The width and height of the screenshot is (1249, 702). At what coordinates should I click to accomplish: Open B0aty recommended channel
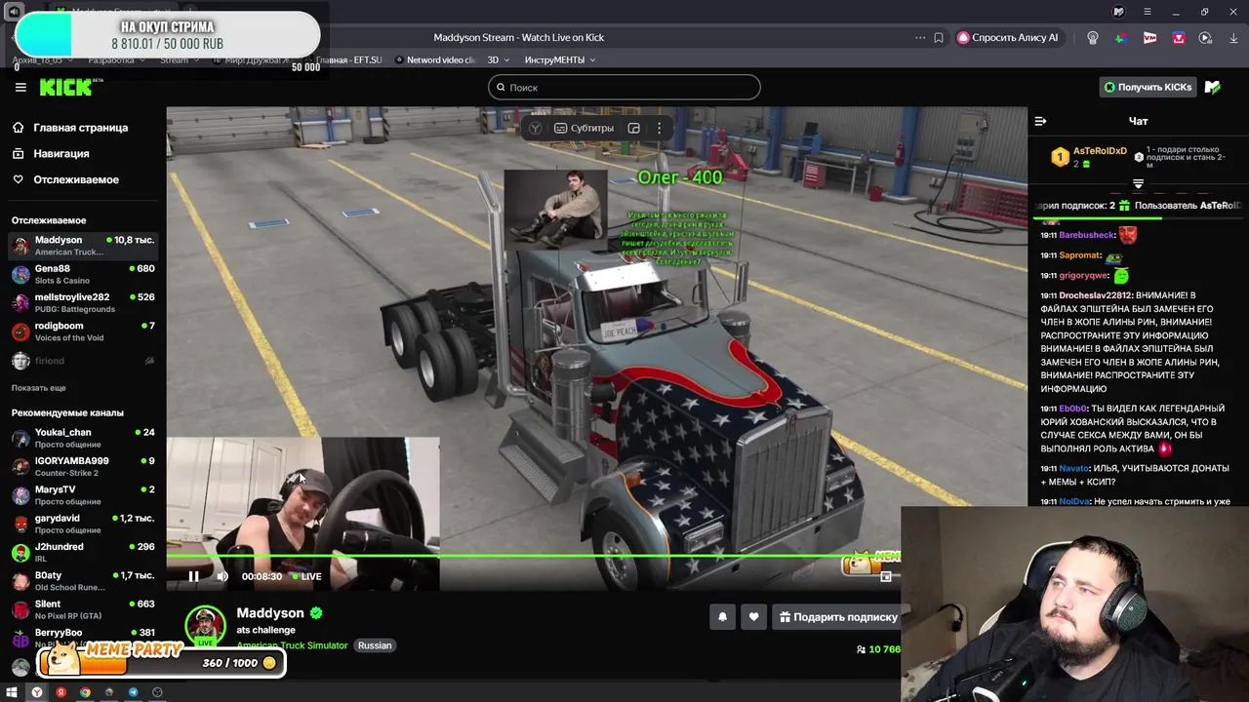pyautogui.click(x=83, y=581)
